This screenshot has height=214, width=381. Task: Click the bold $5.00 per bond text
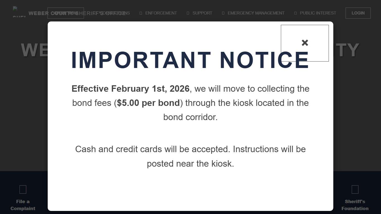click(x=148, y=103)
